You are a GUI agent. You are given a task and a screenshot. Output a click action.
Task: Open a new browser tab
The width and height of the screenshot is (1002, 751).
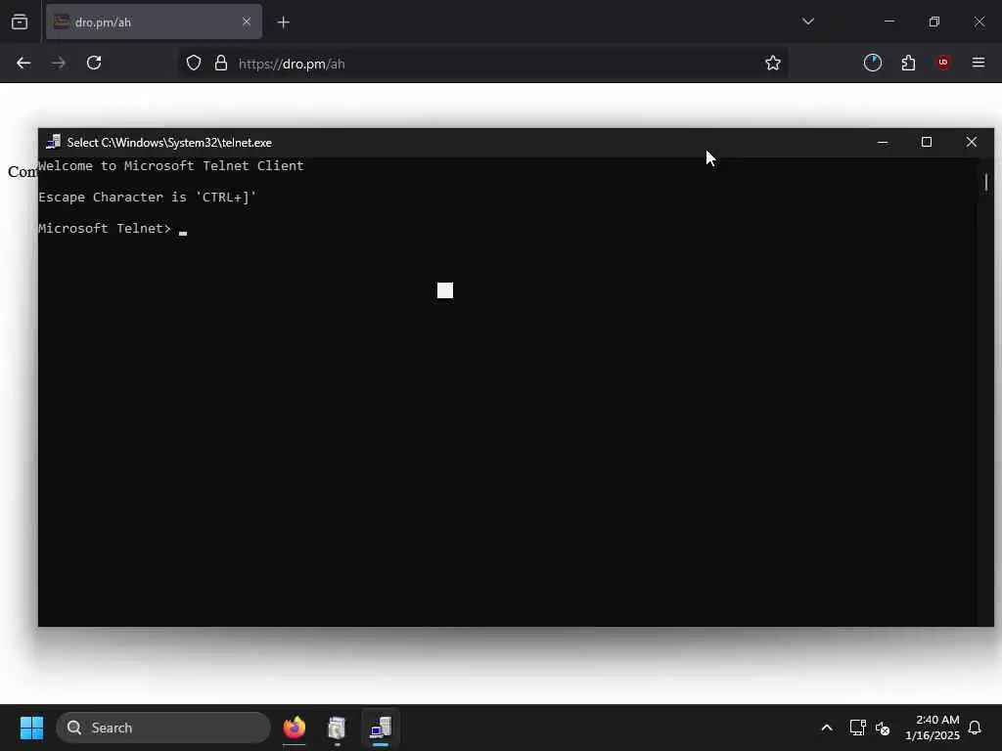[x=284, y=22]
